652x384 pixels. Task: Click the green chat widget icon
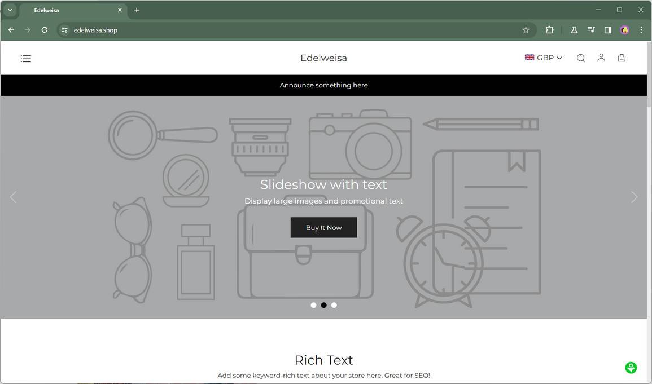point(631,368)
